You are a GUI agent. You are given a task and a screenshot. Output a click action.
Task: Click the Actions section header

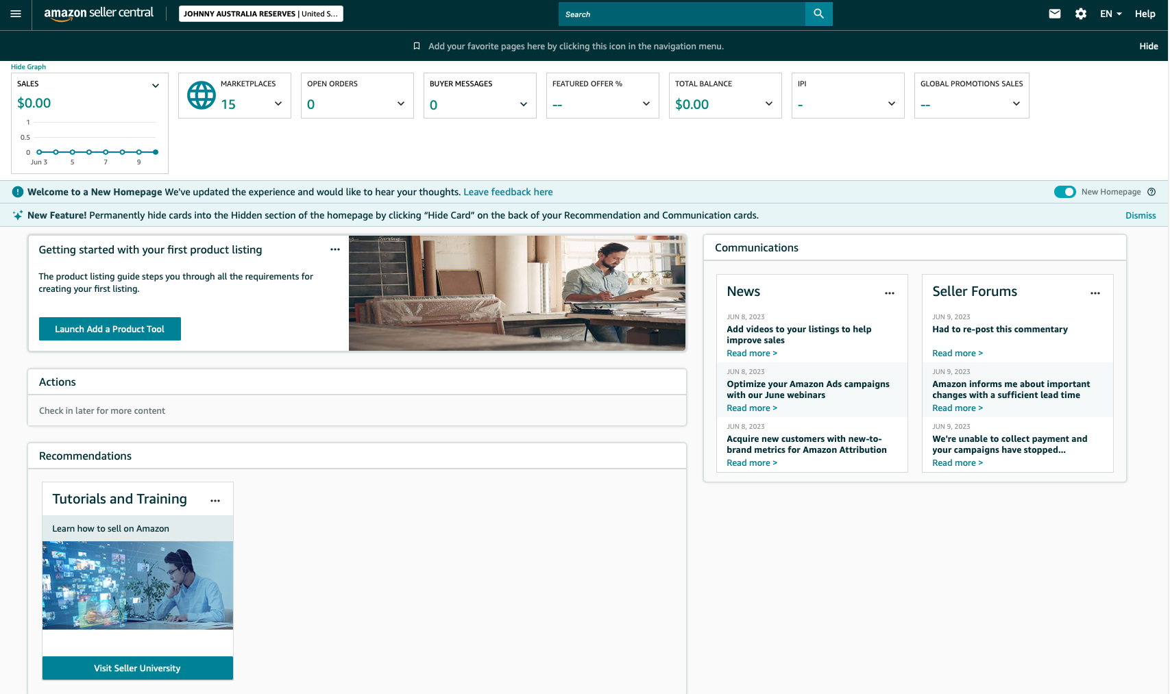coord(58,382)
